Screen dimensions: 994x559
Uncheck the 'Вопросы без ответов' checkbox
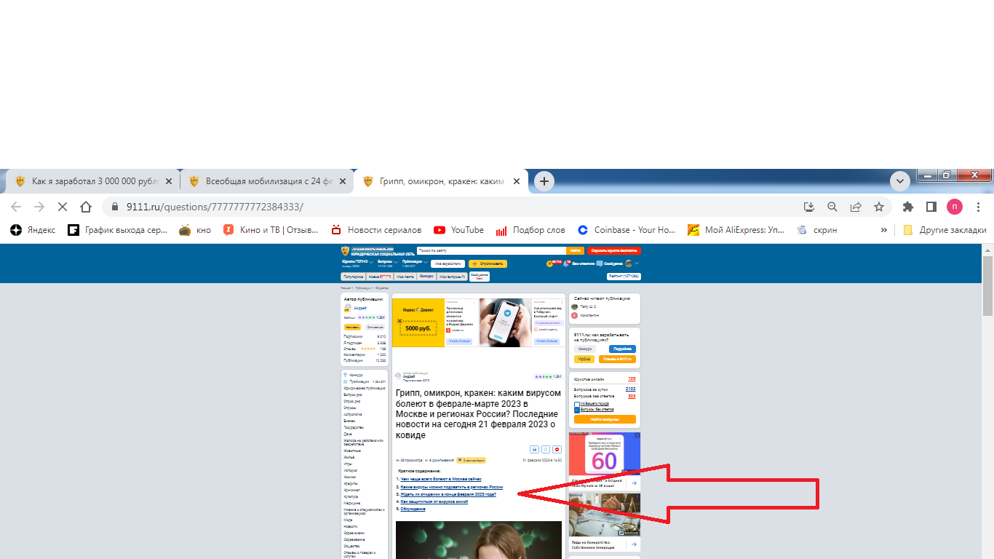pos(577,410)
